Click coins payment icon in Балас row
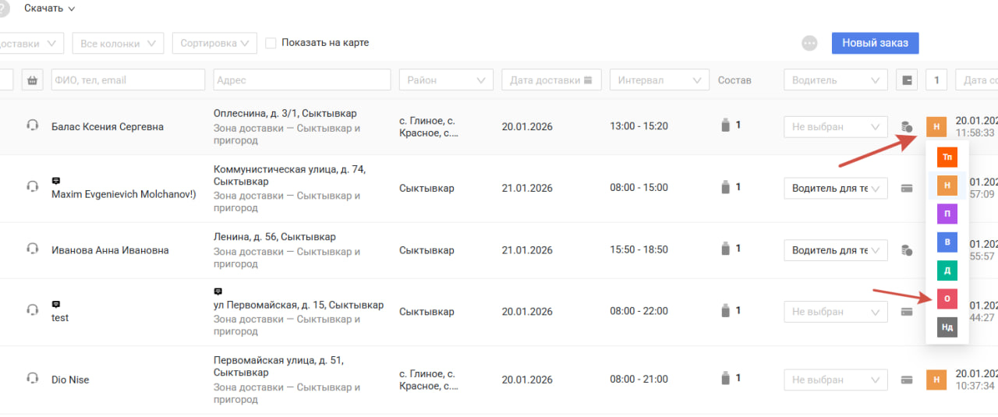This screenshot has width=998, height=417. [907, 126]
